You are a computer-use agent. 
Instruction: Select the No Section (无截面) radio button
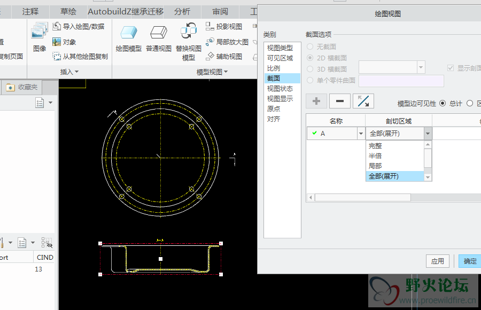[x=310, y=46]
